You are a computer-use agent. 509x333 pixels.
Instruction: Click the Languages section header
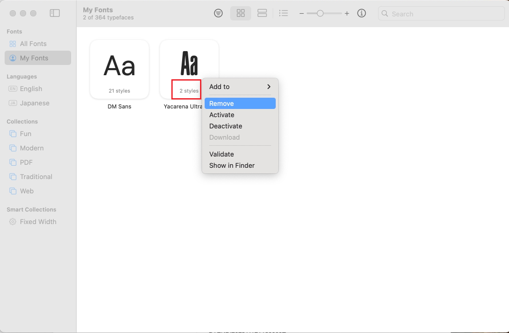(x=22, y=77)
